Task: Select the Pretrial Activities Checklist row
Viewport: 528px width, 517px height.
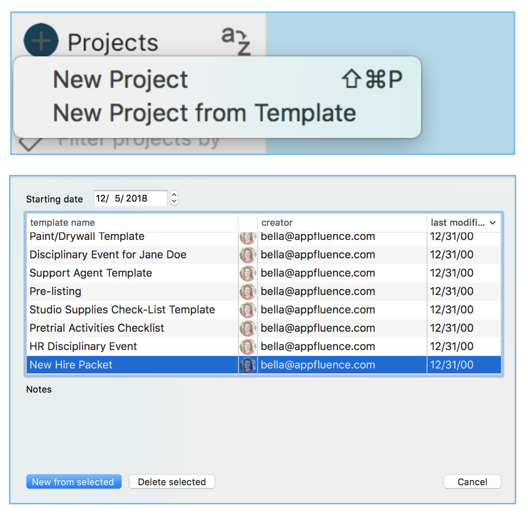Action: 97,328
